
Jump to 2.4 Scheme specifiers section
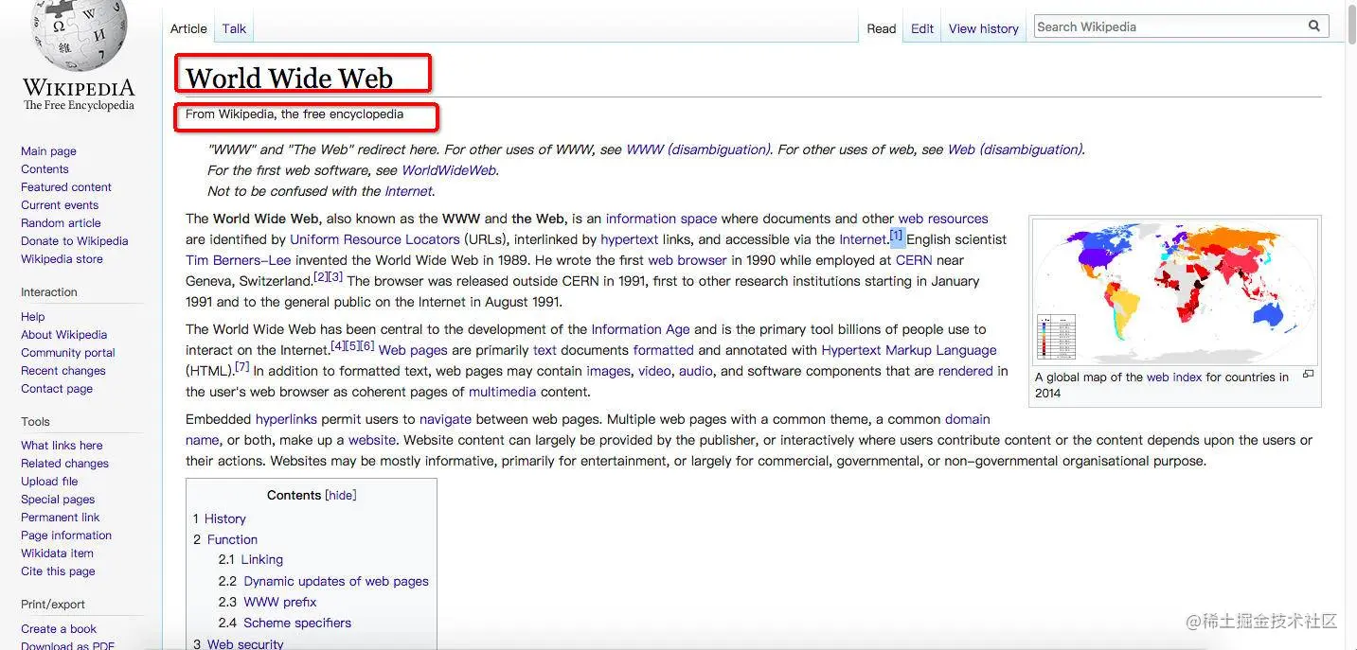pos(285,623)
